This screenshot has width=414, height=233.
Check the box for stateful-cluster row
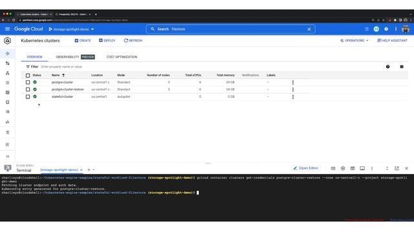[28, 96]
